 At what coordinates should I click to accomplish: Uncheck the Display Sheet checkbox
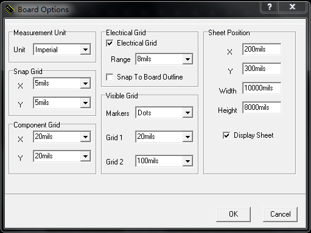(226, 135)
